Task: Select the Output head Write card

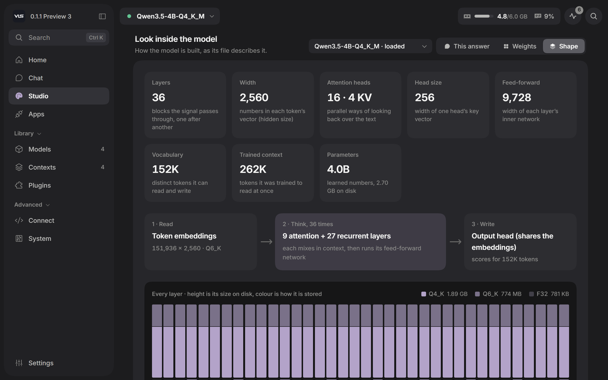Action: coord(520,242)
